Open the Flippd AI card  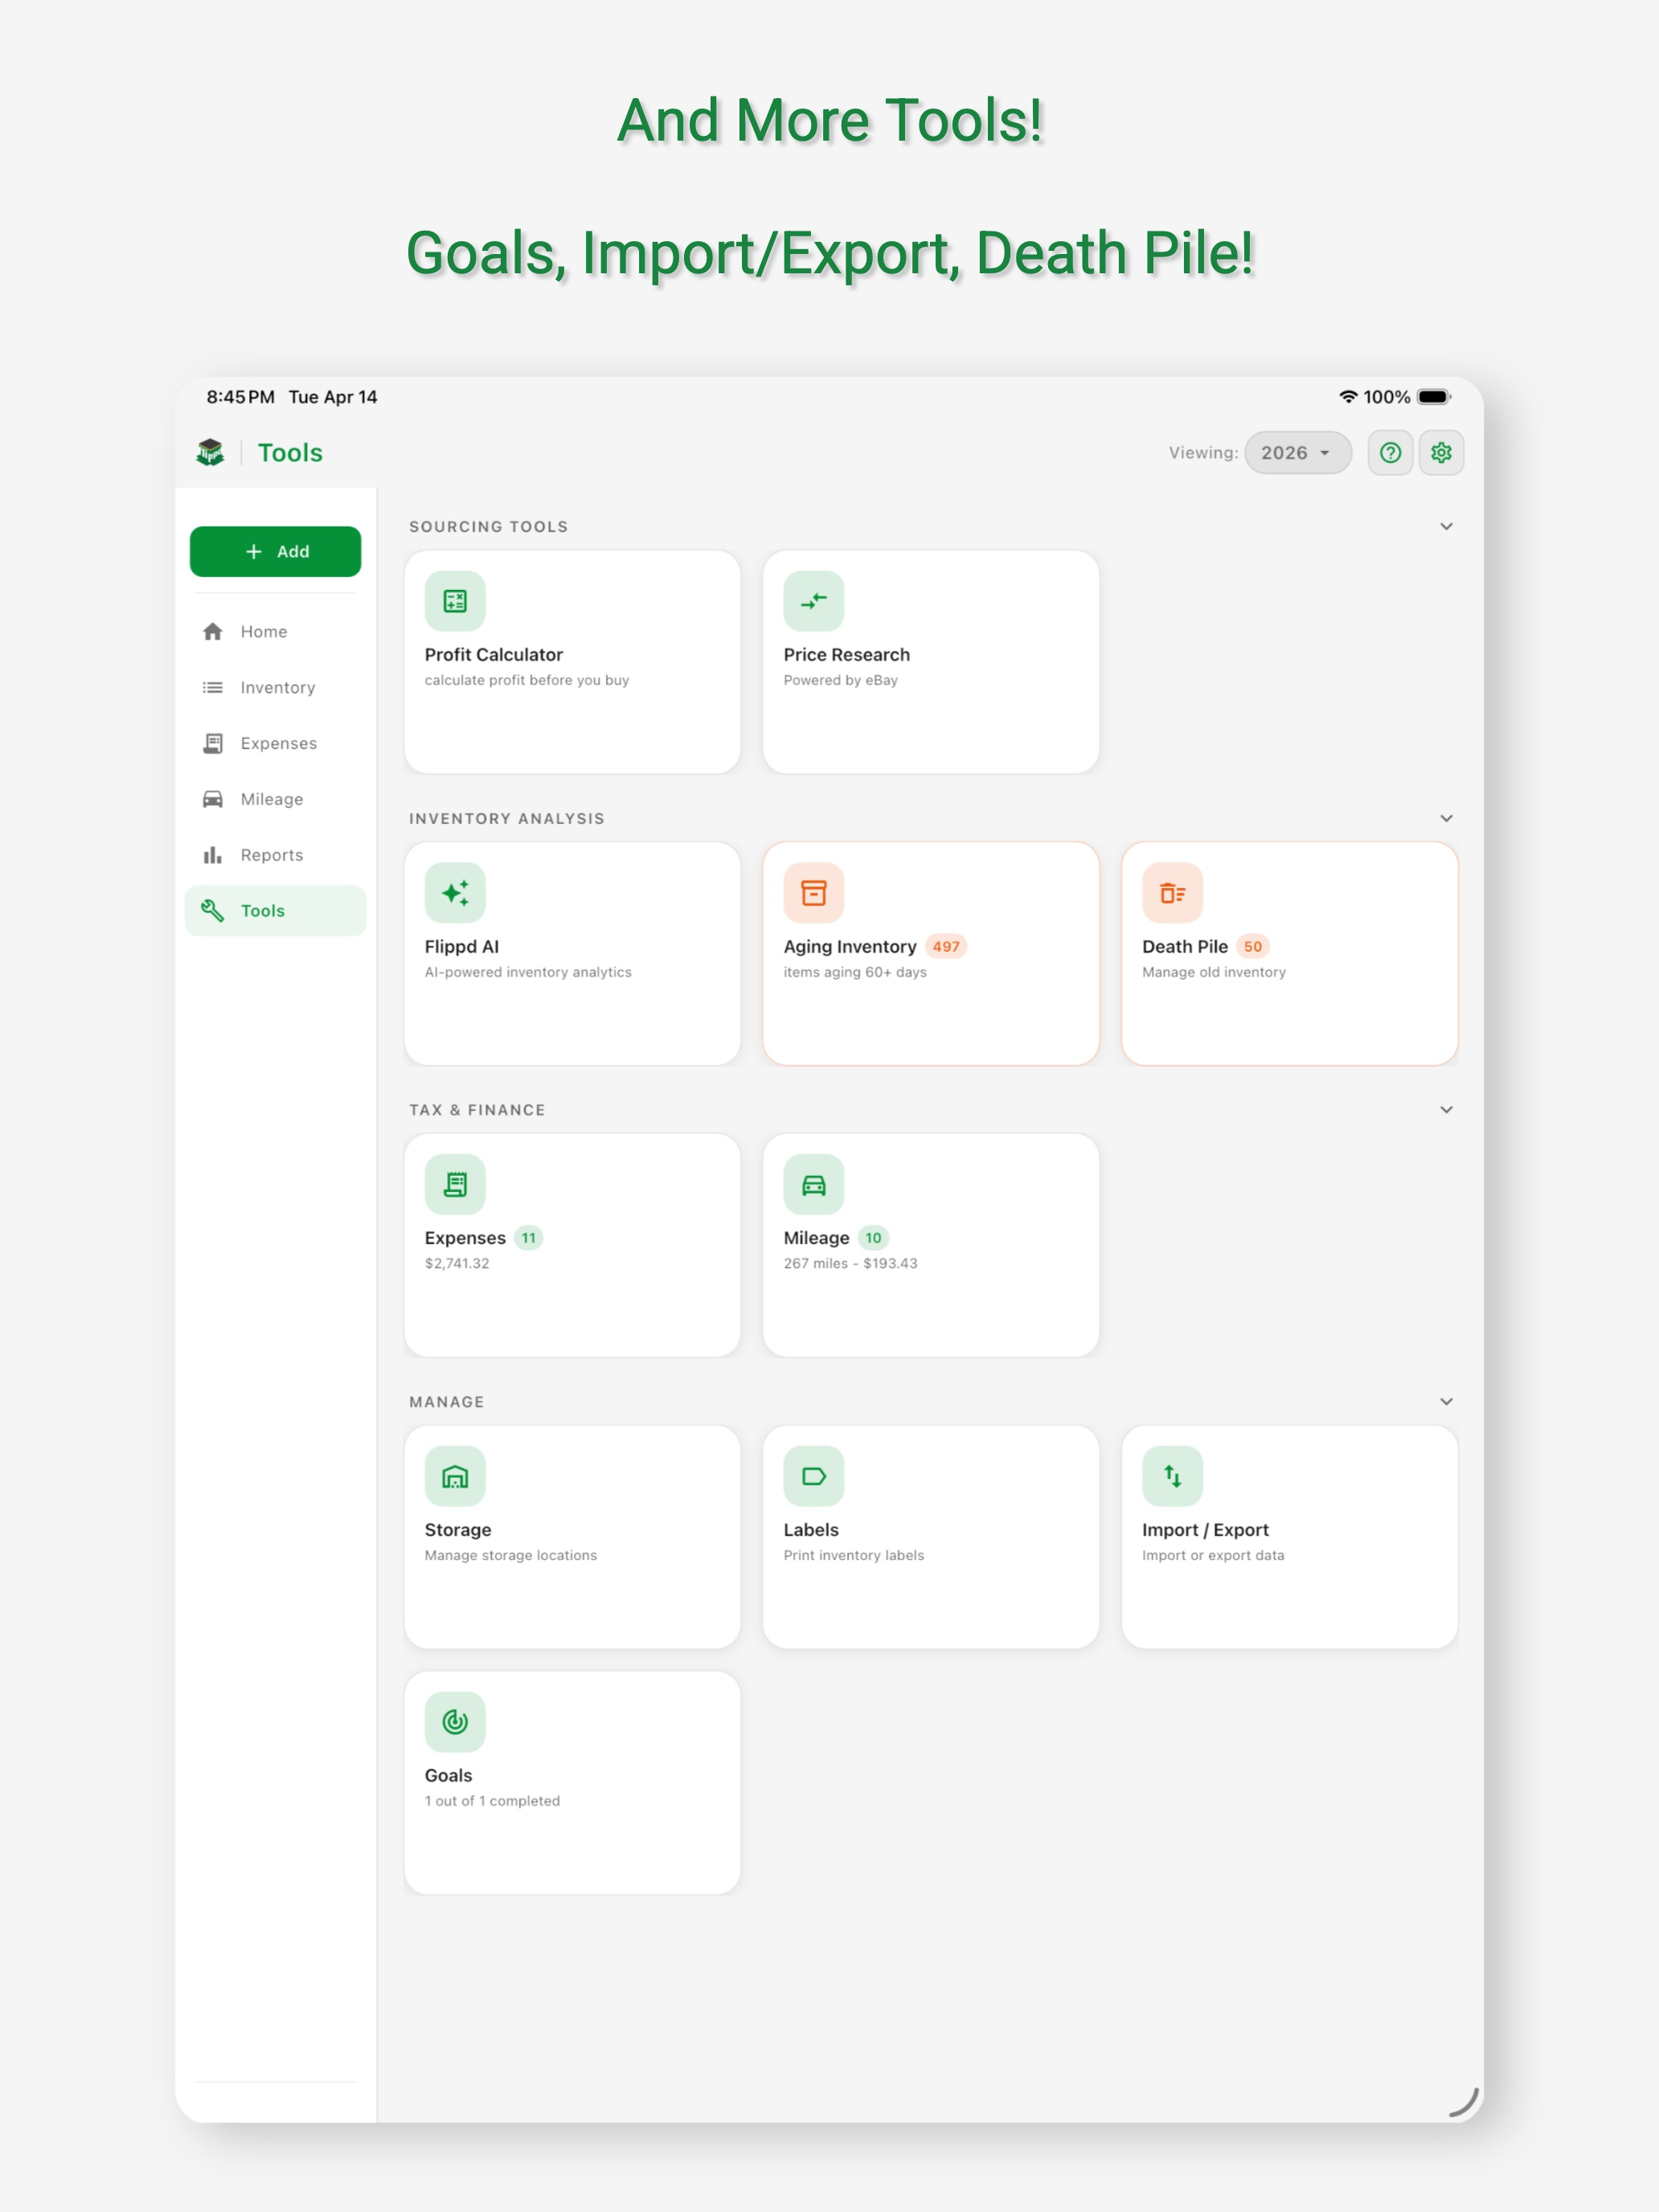click(x=572, y=954)
